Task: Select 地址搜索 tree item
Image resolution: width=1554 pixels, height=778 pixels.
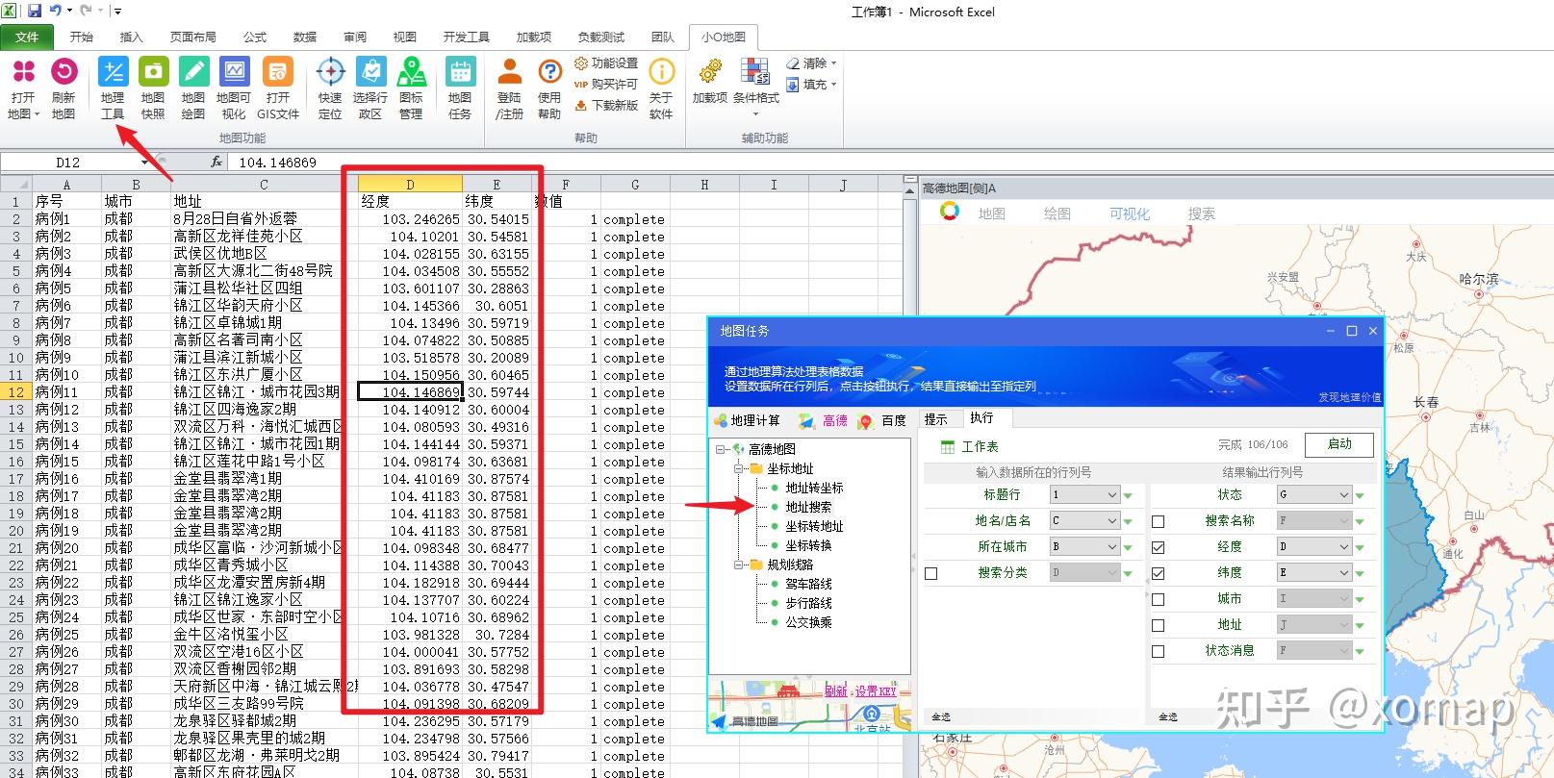Action: point(808,507)
